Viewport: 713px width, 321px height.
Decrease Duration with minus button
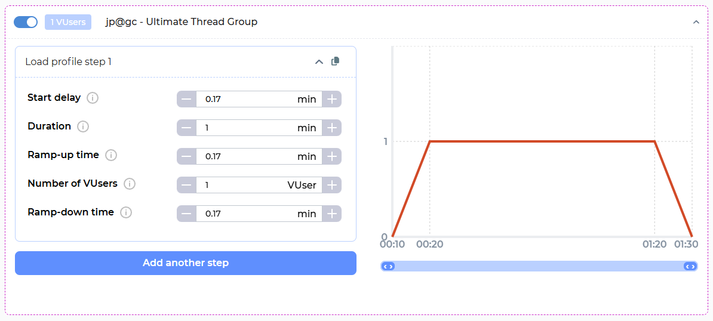pyautogui.click(x=186, y=128)
